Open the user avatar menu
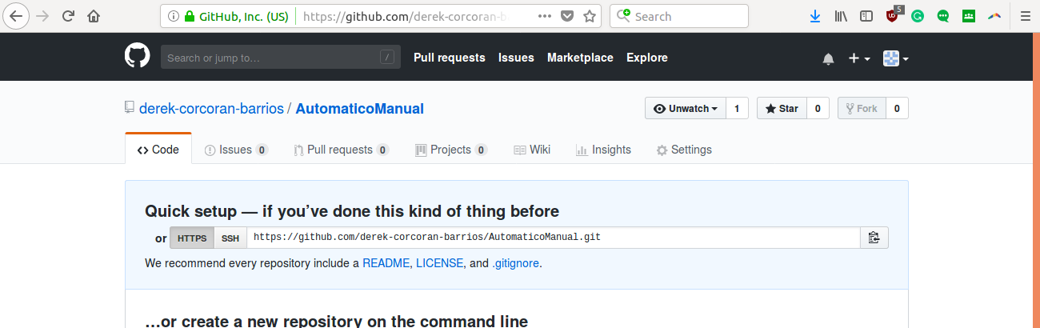 (895, 58)
